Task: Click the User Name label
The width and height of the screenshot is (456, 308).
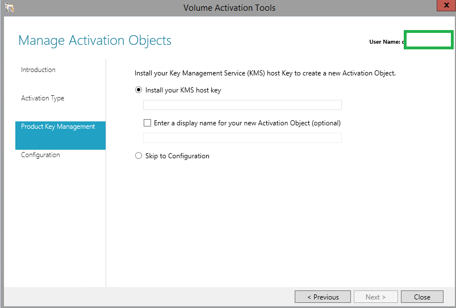Action: tap(384, 42)
